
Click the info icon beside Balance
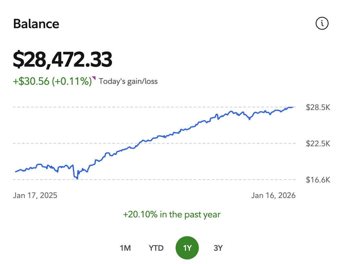(x=322, y=23)
